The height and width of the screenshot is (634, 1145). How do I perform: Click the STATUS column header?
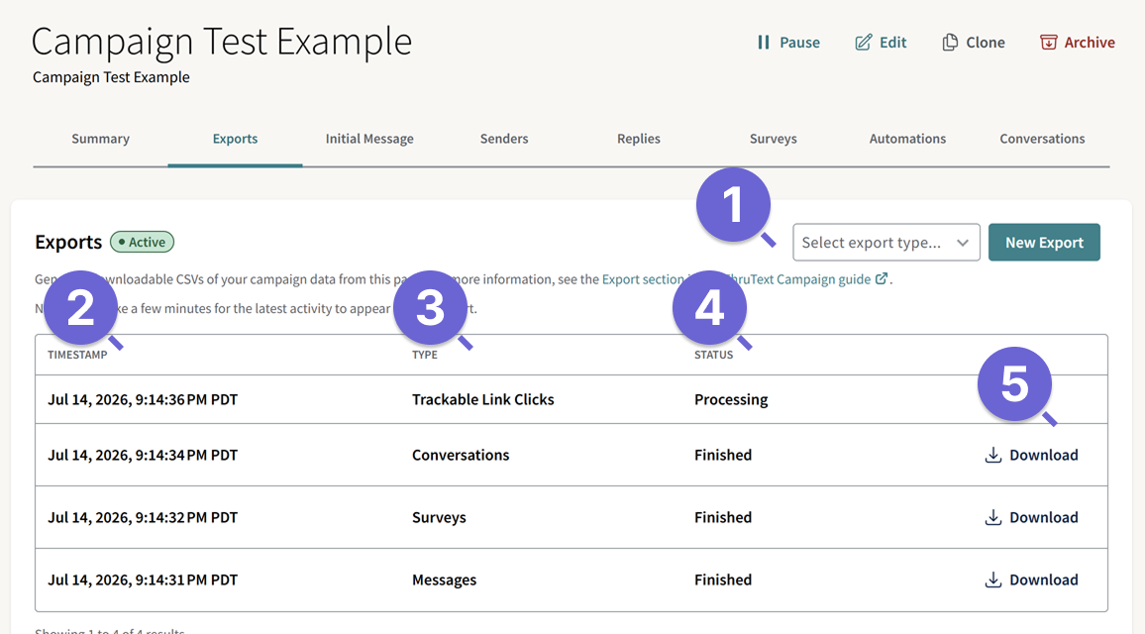(713, 355)
